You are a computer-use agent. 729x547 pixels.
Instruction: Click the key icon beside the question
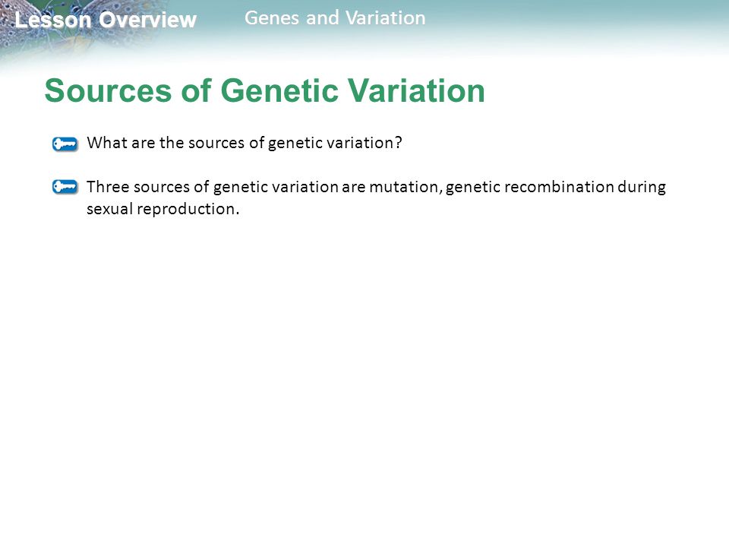(65, 144)
